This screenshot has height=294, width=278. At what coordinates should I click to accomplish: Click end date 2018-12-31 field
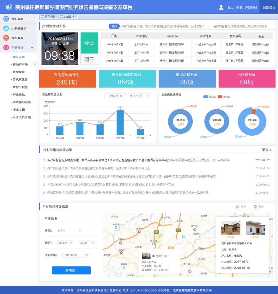136,96
